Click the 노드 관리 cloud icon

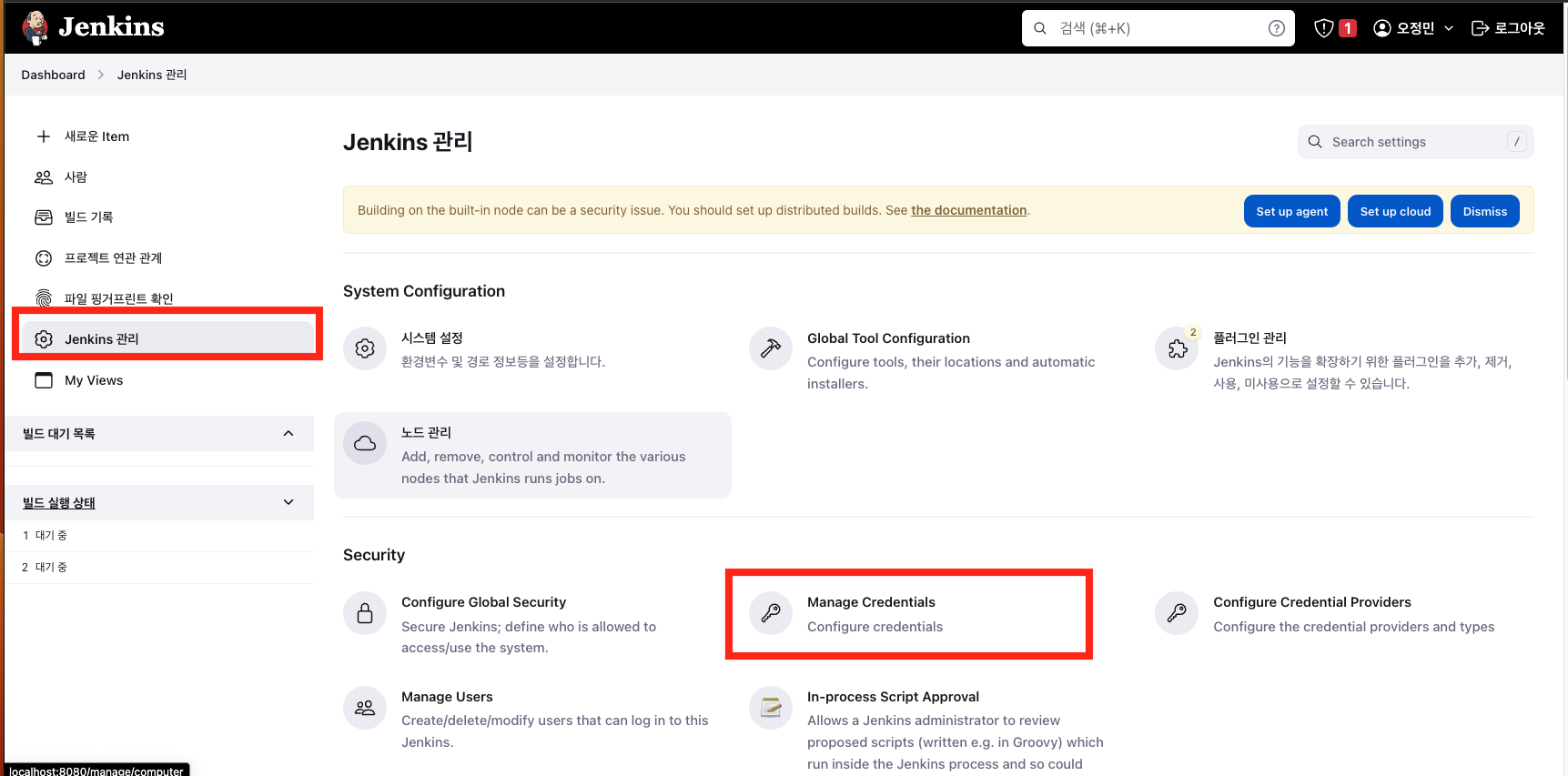pyautogui.click(x=365, y=443)
